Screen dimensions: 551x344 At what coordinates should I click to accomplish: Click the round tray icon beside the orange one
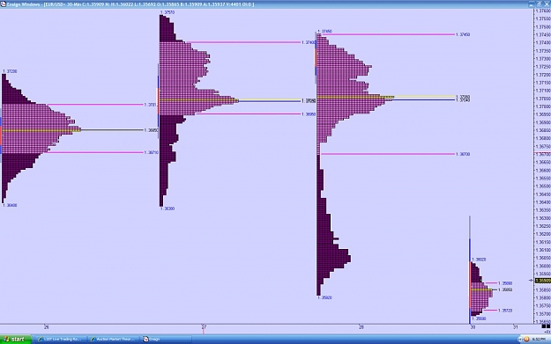[520, 339]
